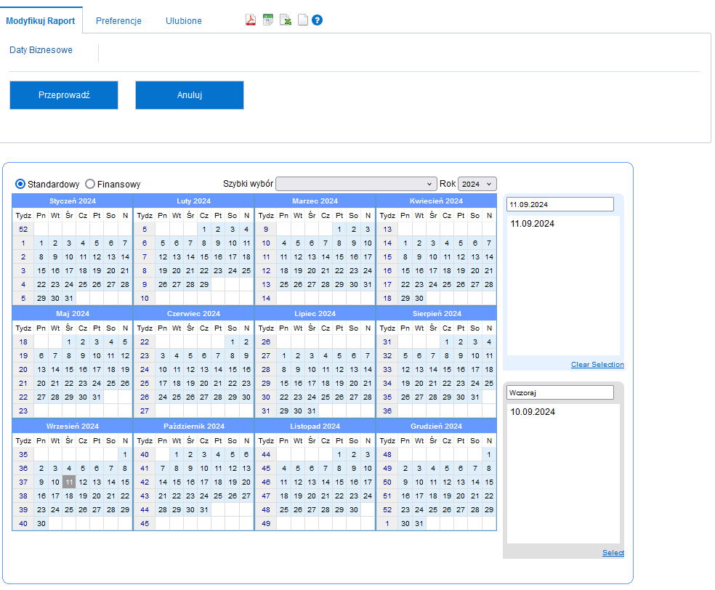
Task: Select highlighted day 11 in Wrzesień 2024
Action: coord(69,482)
